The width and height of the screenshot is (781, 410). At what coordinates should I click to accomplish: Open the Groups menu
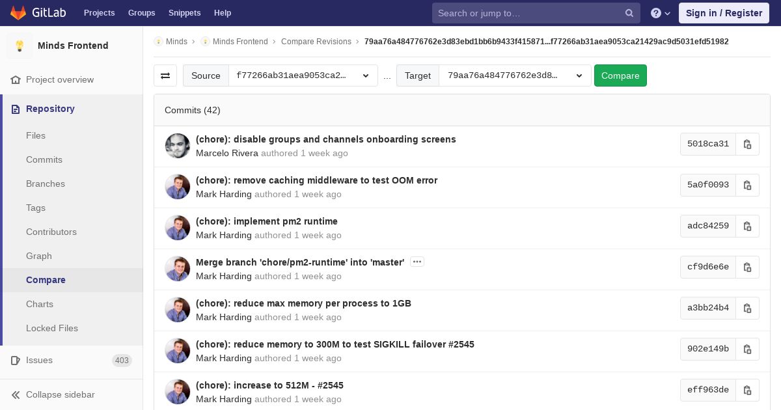click(x=142, y=13)
